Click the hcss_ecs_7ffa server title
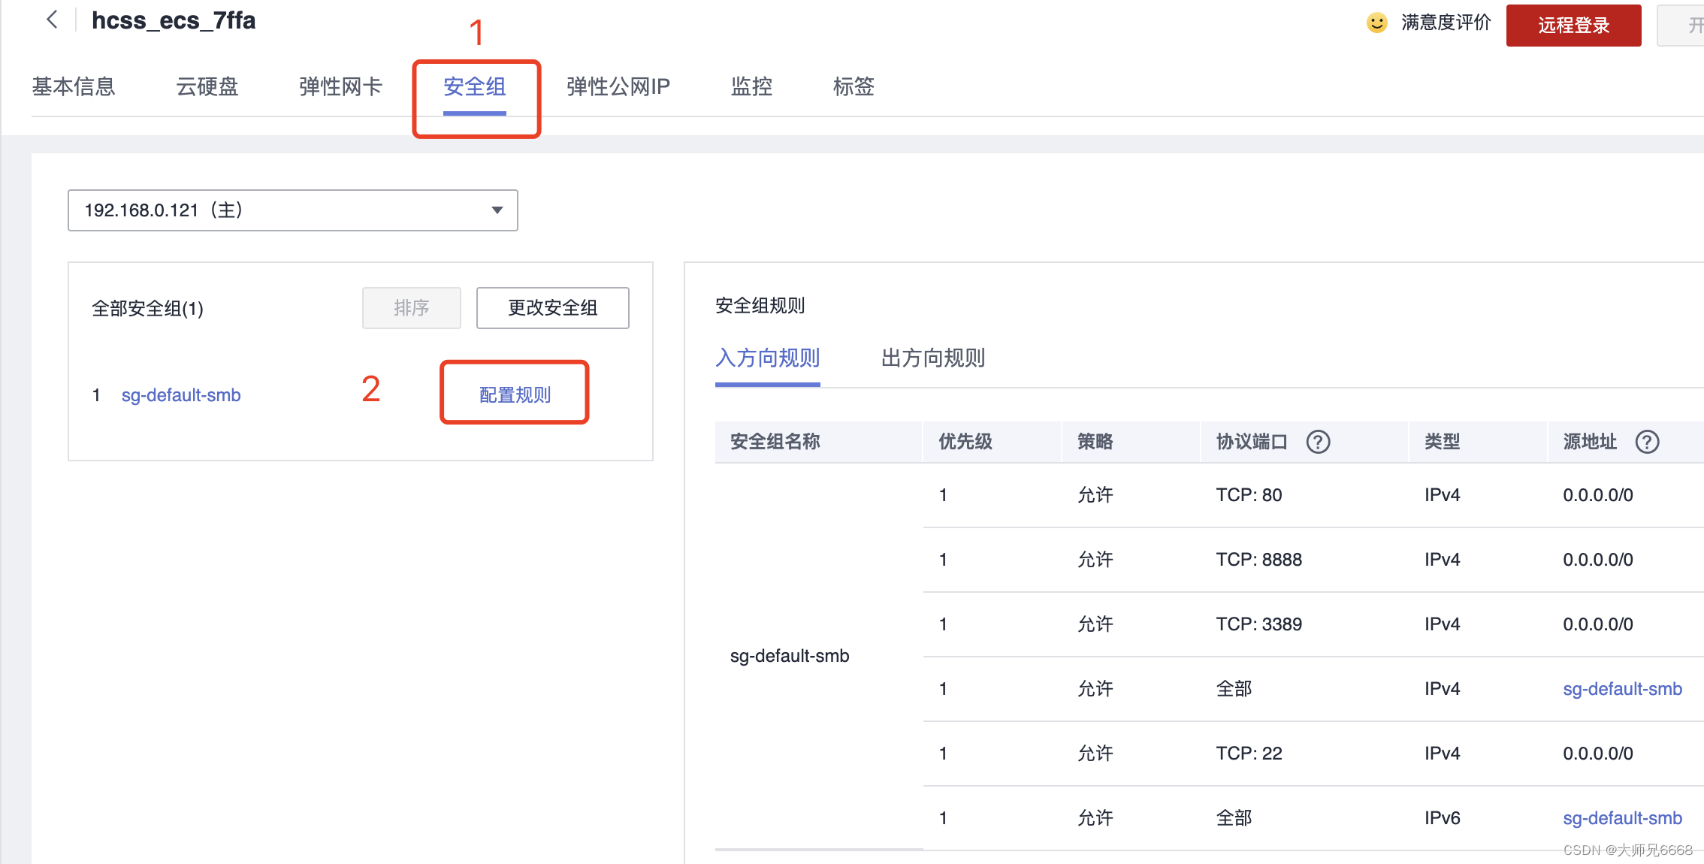Screen dimensions: 1704x864 coord(174,20)
